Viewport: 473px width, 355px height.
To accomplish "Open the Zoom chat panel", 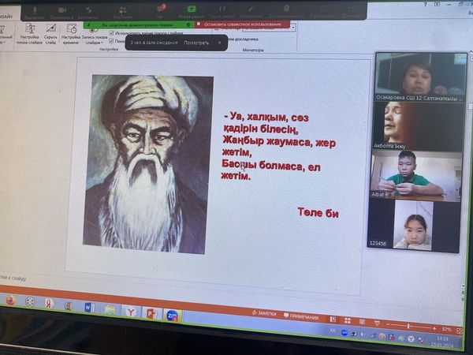I will coord(160,9).
